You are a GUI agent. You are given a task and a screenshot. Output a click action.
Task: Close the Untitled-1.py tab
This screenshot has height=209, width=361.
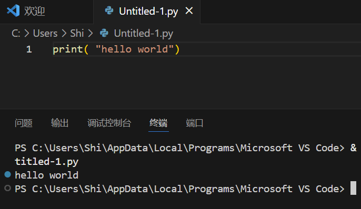point(189,11)
